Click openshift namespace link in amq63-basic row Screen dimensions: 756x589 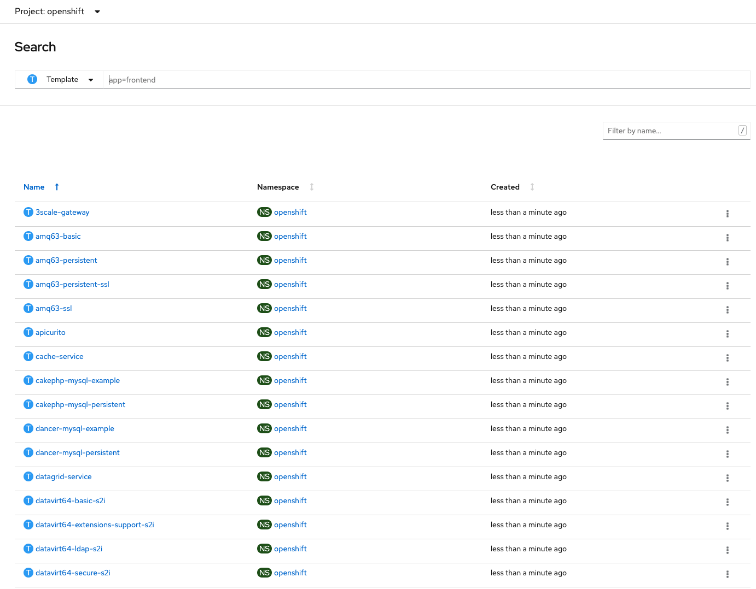coord(290,236)
